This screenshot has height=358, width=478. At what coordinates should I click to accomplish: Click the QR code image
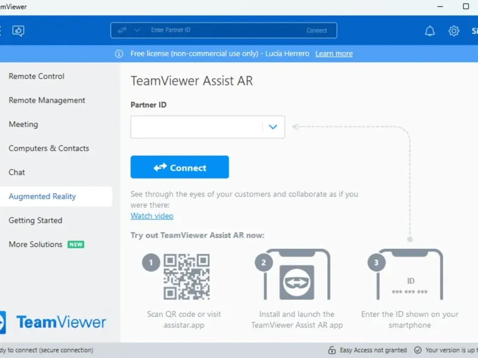186,277
